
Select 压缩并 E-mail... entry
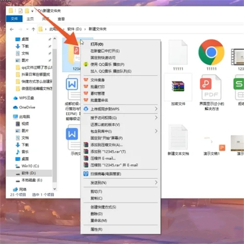pyautogui.click(x=120, y=158)
